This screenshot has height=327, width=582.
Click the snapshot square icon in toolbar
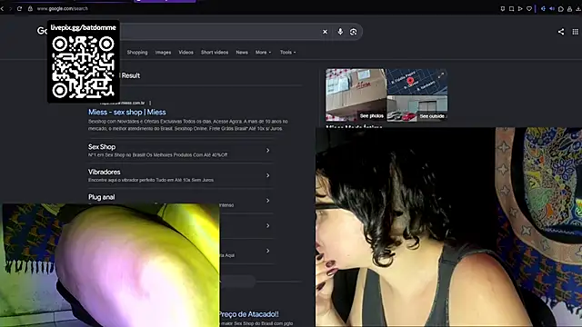coord(511,8)
